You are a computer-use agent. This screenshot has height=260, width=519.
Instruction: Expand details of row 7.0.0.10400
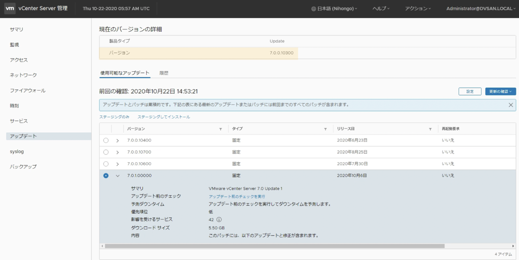tap(118, 141)
